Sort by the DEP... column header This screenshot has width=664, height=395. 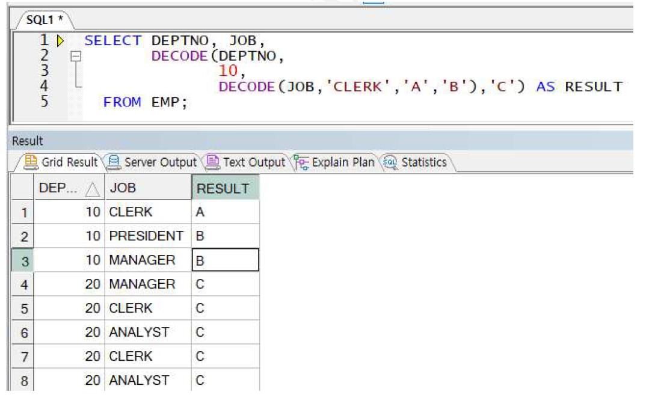point(69,188)
